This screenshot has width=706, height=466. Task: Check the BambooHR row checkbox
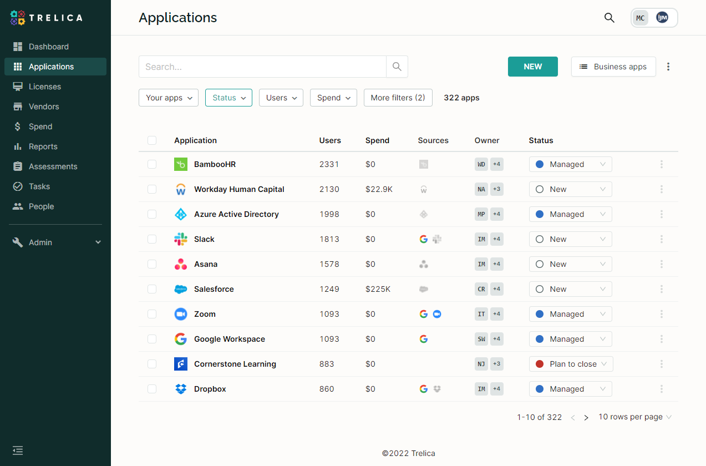pos(152,164)
